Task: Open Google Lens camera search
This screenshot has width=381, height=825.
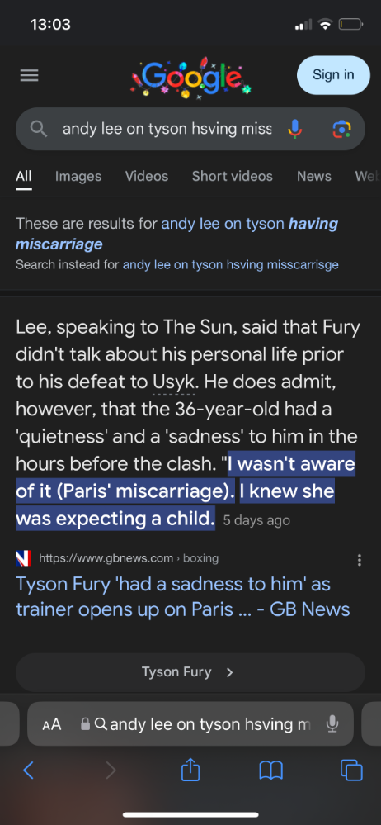Action: point(341,129)
